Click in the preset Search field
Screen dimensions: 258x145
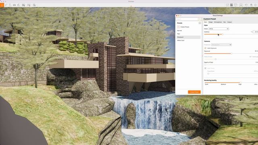[x=187, y=19]
